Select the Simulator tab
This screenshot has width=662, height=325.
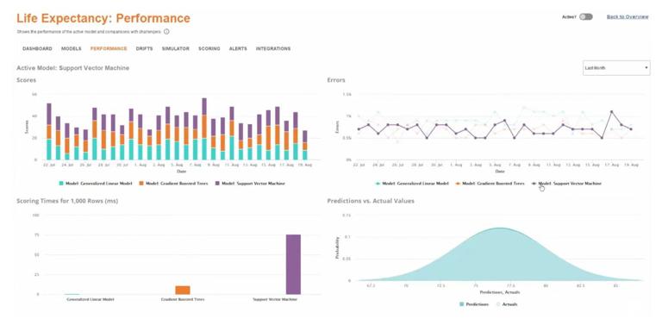coord(176,49)
